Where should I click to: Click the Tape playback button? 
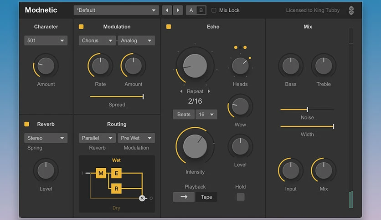coord(206,197)
